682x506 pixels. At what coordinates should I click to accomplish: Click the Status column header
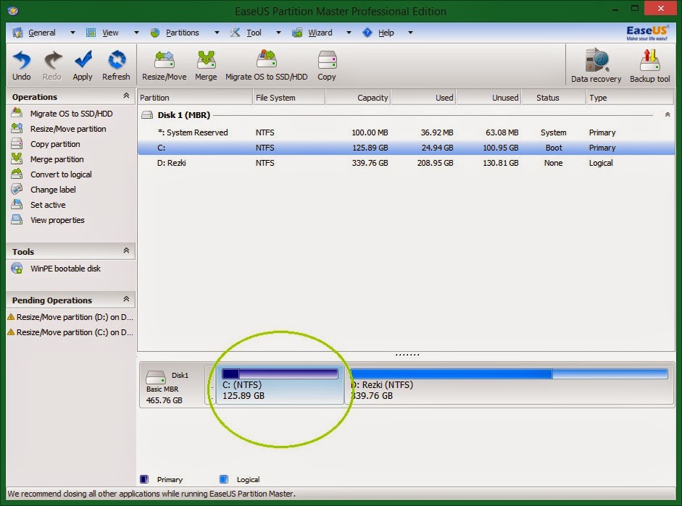click(554, 98)
